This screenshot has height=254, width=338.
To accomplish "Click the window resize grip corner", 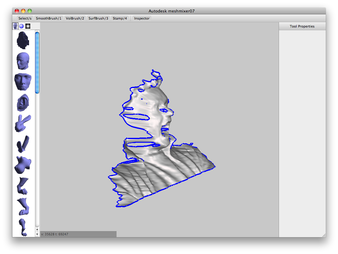I will click(324, 235).
